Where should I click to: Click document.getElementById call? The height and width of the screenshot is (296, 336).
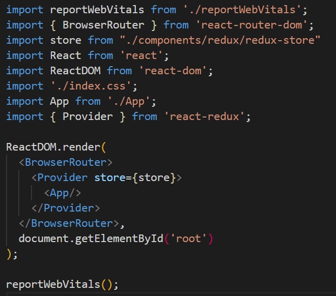[x=116, y=239]
